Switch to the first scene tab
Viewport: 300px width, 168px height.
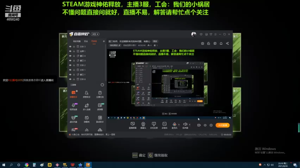pos(77,41)
